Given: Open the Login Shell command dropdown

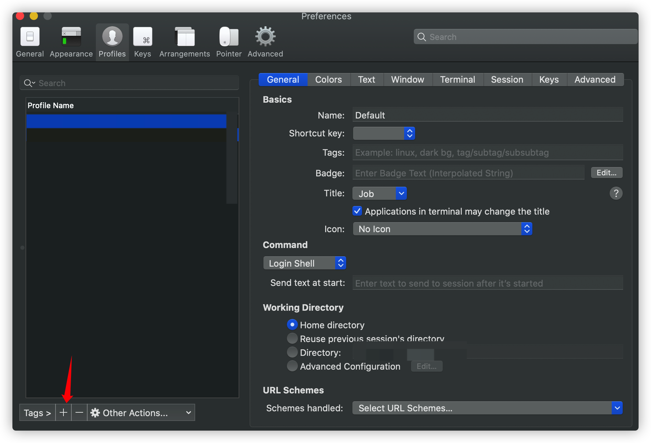Looking at the screenshot, I should (304, 263).
